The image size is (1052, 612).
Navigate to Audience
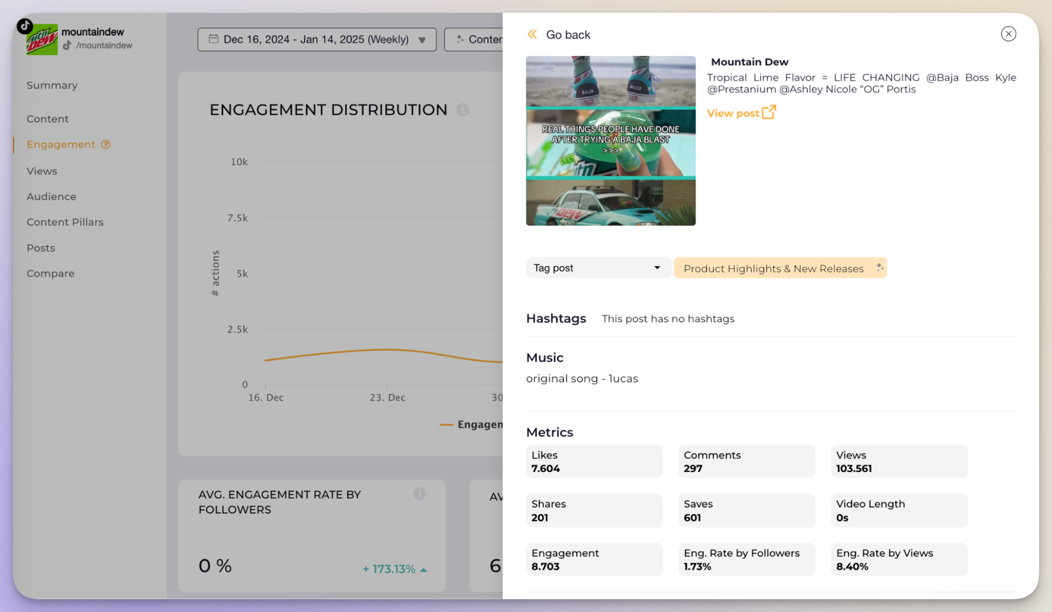(51, 197)
